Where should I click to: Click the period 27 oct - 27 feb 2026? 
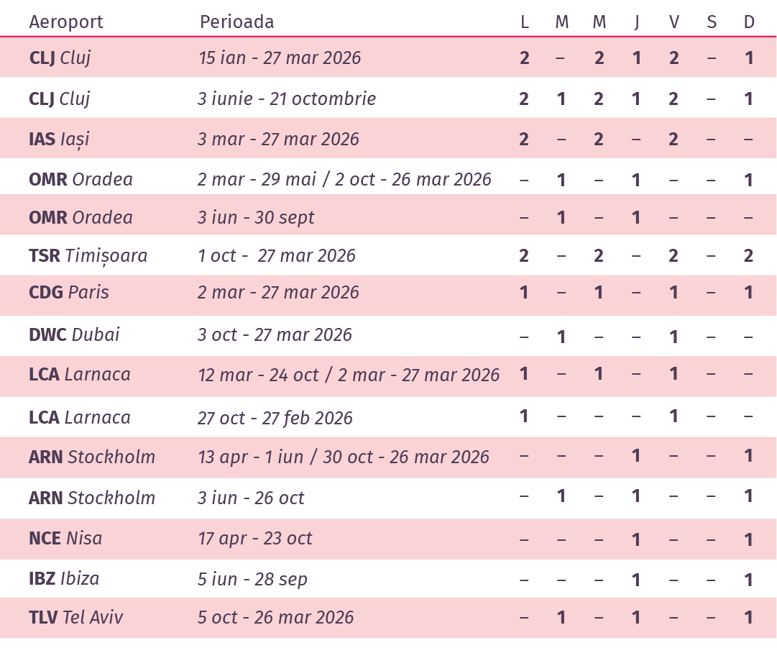[x=275, y=418]
